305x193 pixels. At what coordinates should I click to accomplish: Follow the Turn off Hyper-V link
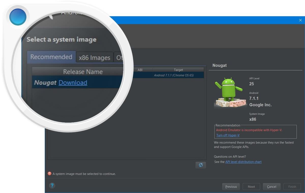tap(228, 135)
